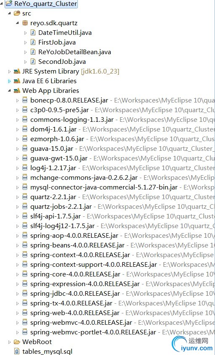Image resolution: width=215 pixels, height=355 pixels.
Task: Click the Web App Libraries icon
Action: coord(17,91)
